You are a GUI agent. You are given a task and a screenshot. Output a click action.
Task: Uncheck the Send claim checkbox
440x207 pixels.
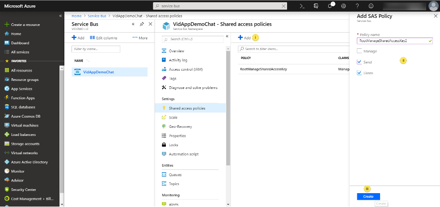click(360, 62)
